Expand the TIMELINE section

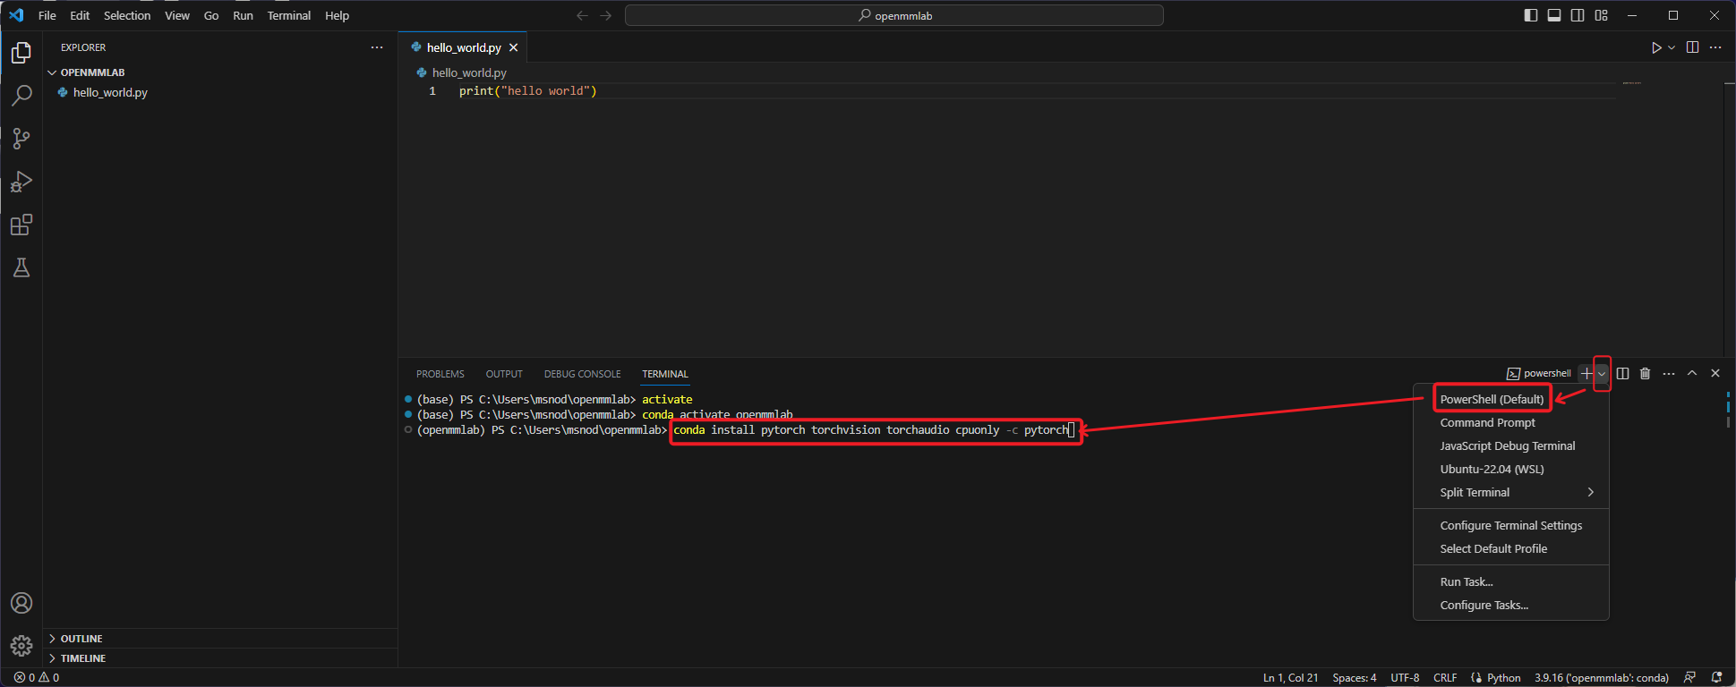click(83, 658)
